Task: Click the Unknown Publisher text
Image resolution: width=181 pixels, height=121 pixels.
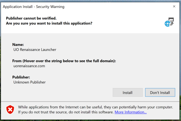Action: coord(30,82)
